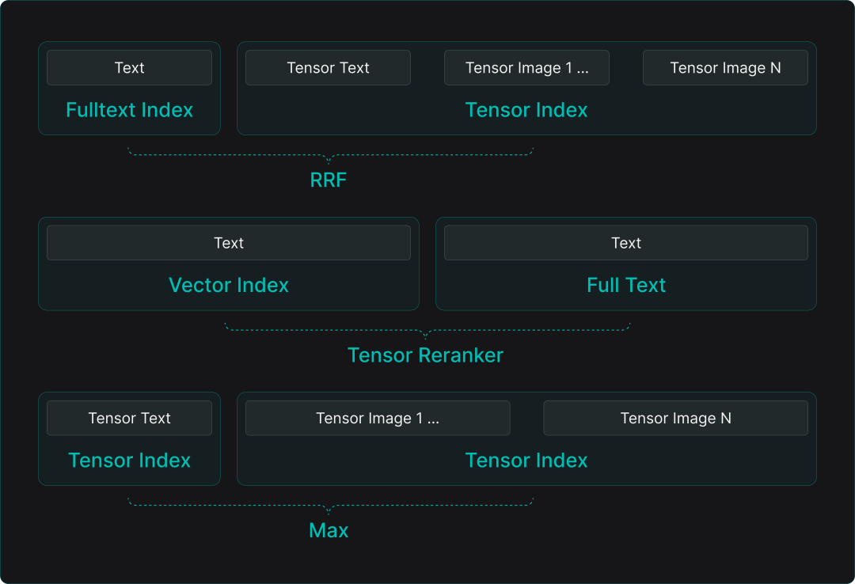This screenshot has height=584, width=855.
Task: Click the Tensor Reranker label
Action: click(426, 355)
